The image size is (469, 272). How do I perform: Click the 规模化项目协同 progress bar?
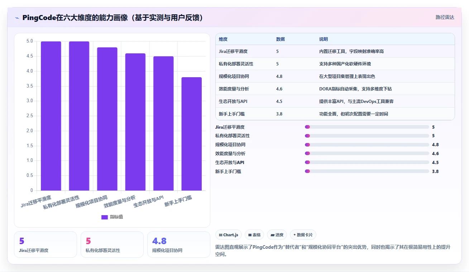coord(367,145)
